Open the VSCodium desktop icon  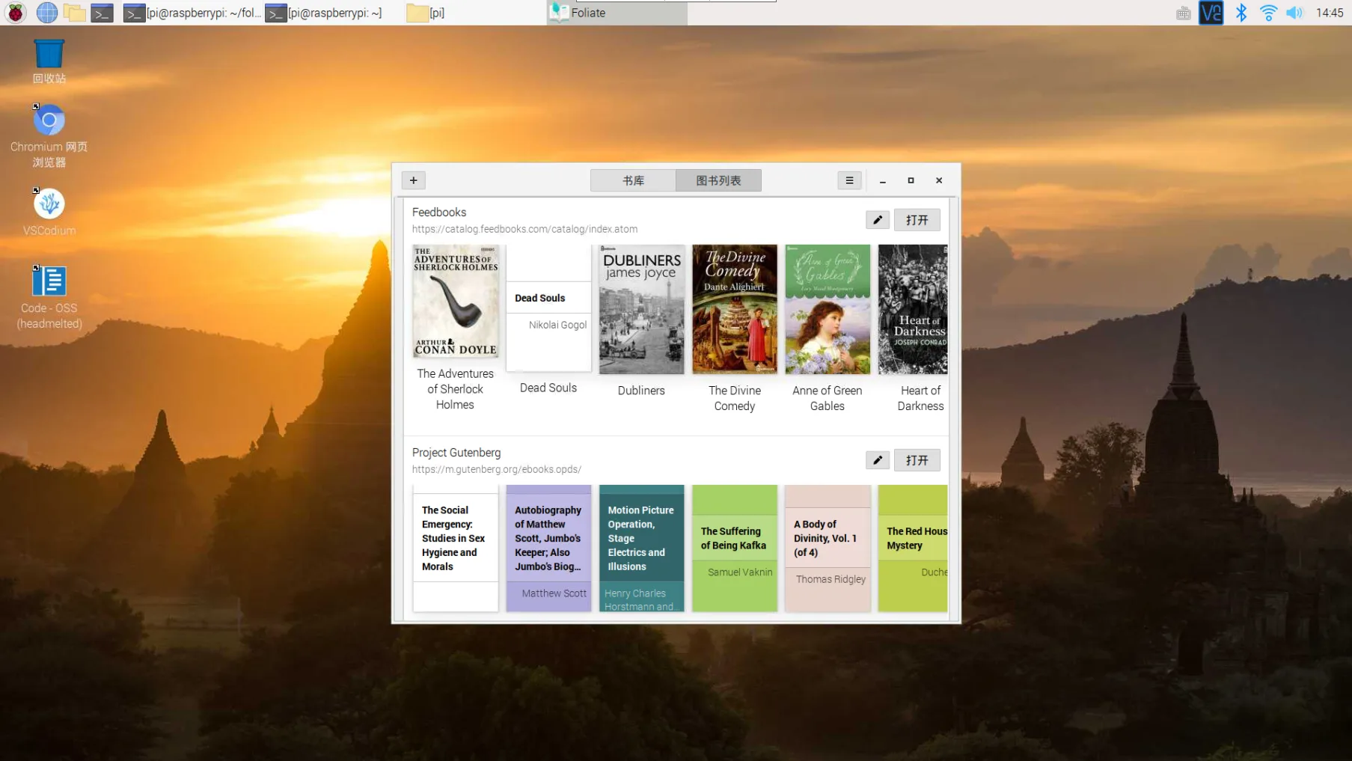click(49, 212)
